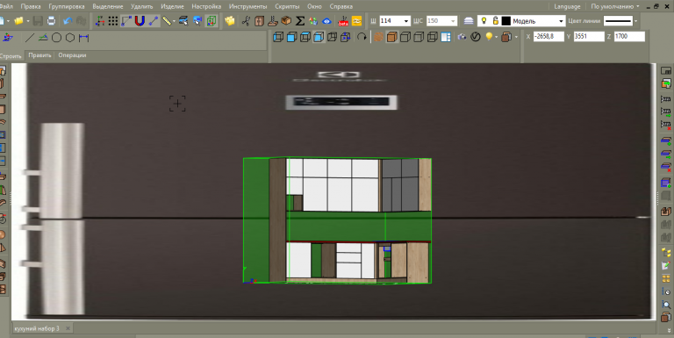
Task: Switch to the Править tab
Action: (40, 55)
